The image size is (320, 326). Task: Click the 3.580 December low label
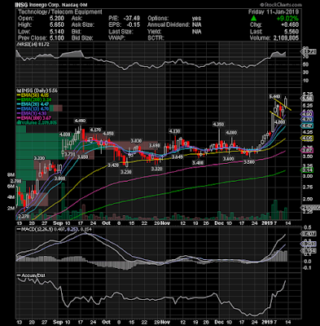click(x=249, y=162)
